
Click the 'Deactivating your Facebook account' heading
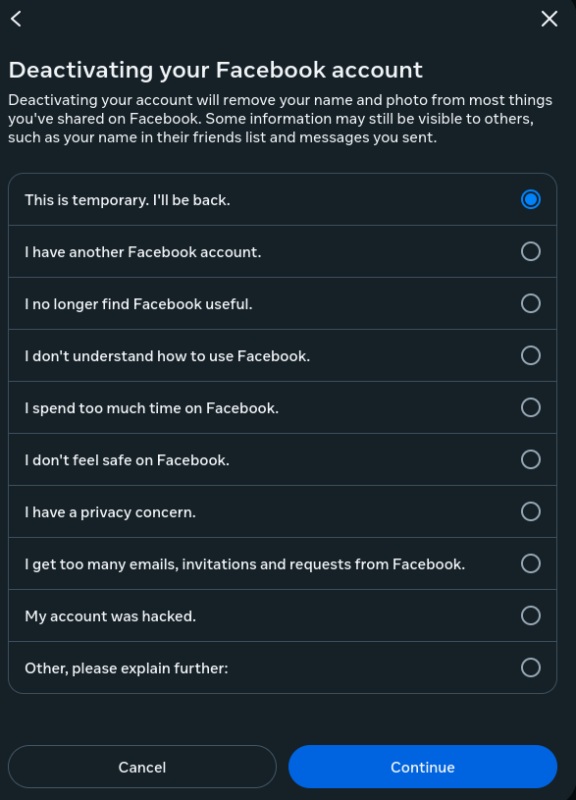pyautogui.click(x=215, y=70)
